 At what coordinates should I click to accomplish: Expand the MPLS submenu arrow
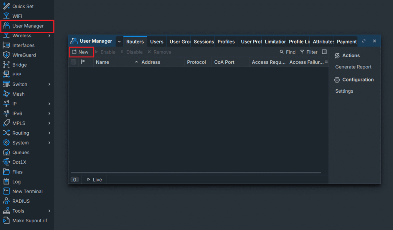pos(50,123)
